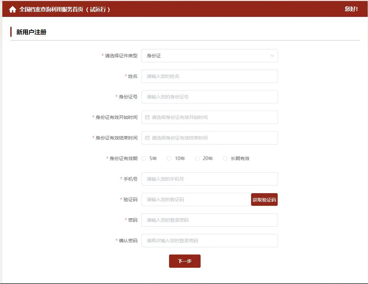
Task: Open the 身份证有效开始时间 date picker
Action: 213,117
